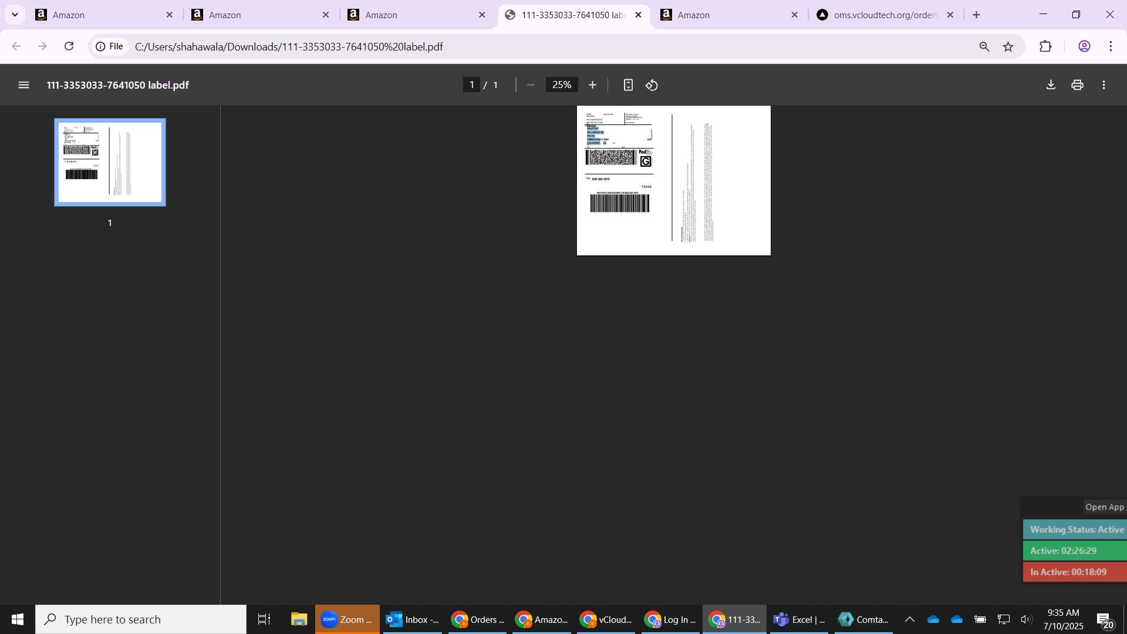This screenshot has width=1127, height=634.
Task: Open the Extensions puzzle icon
Action: (x=1045, y=46)
